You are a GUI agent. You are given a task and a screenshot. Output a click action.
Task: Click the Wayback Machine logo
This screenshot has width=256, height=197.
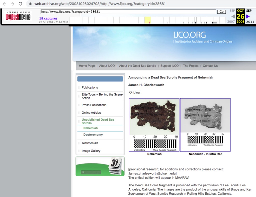click(x=18, y=16)
